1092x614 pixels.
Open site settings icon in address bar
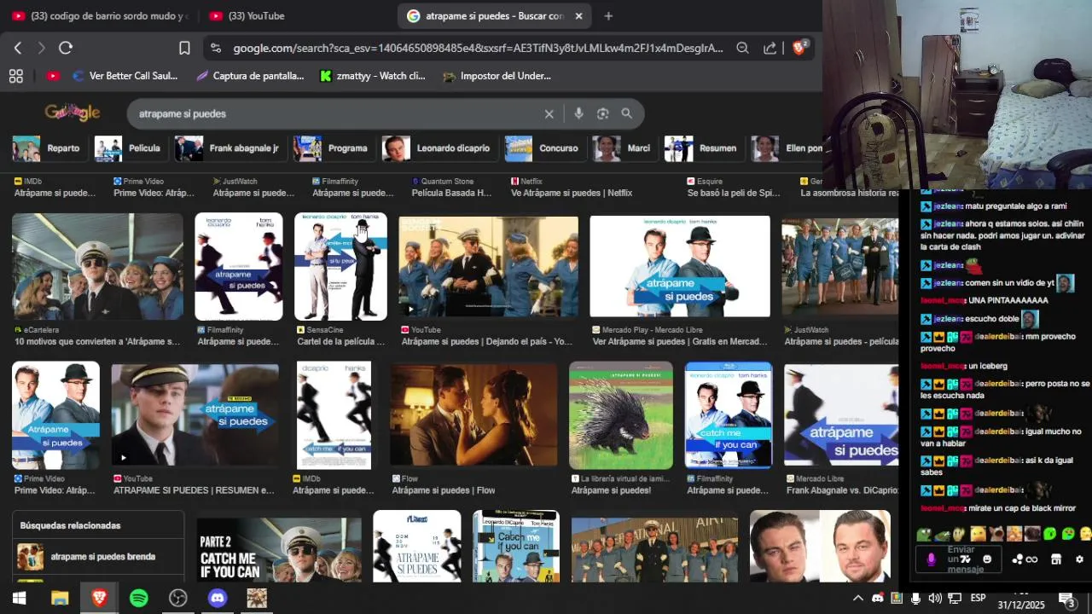(x=215, y=49)
